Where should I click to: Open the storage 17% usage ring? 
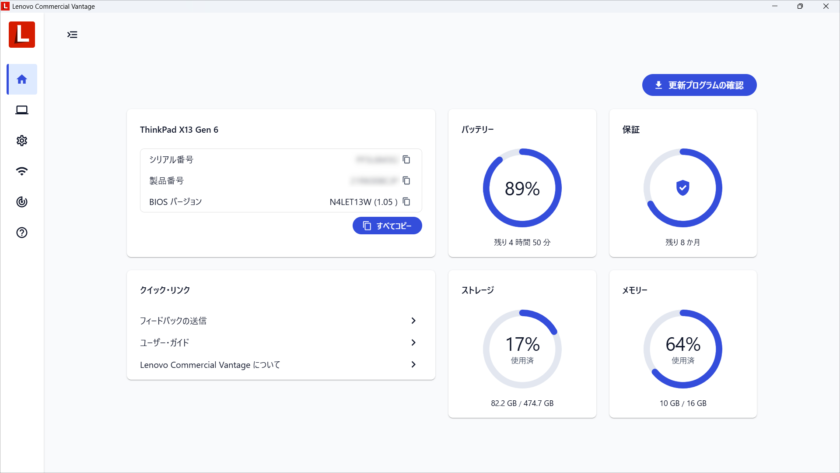[x=522, y=349]
